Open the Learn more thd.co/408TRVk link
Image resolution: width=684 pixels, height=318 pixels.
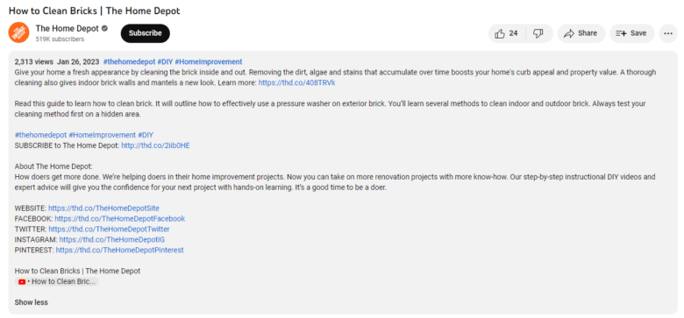point(296,82)
